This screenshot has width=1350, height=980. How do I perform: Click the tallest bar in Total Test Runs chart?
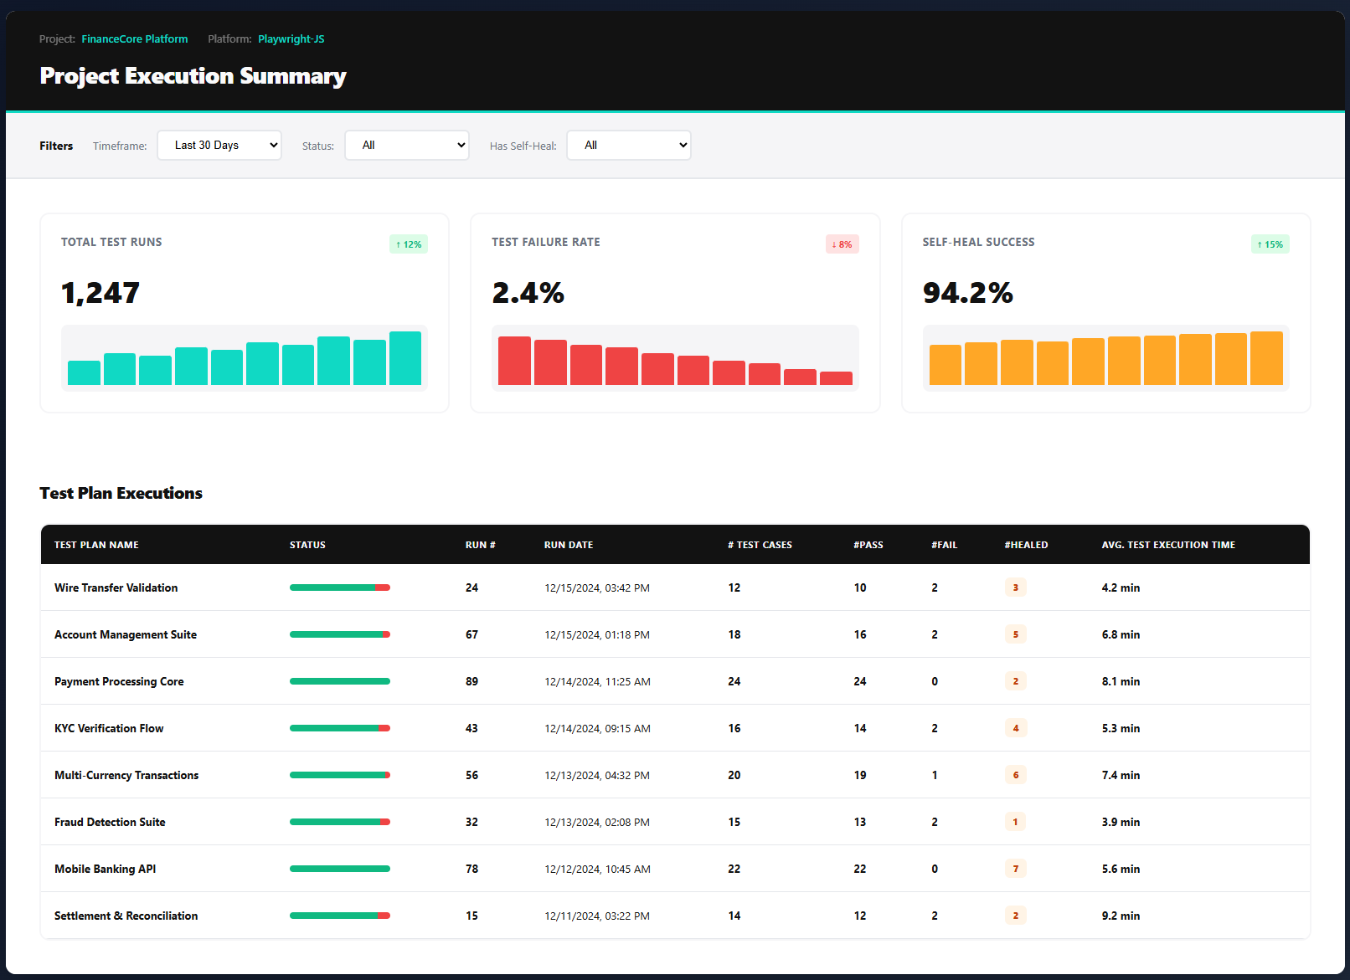point(404,358)
